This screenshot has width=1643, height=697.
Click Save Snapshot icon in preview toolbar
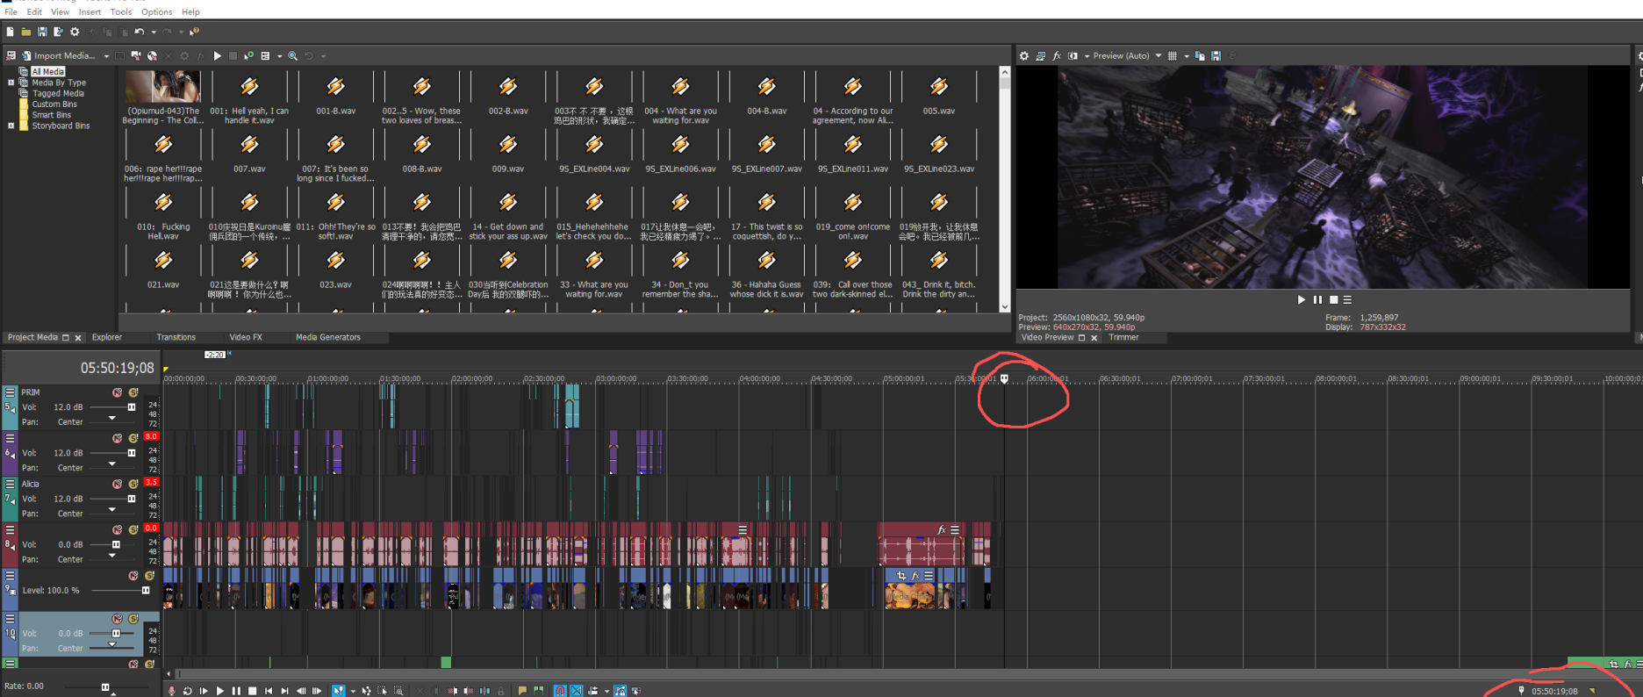1216,56
